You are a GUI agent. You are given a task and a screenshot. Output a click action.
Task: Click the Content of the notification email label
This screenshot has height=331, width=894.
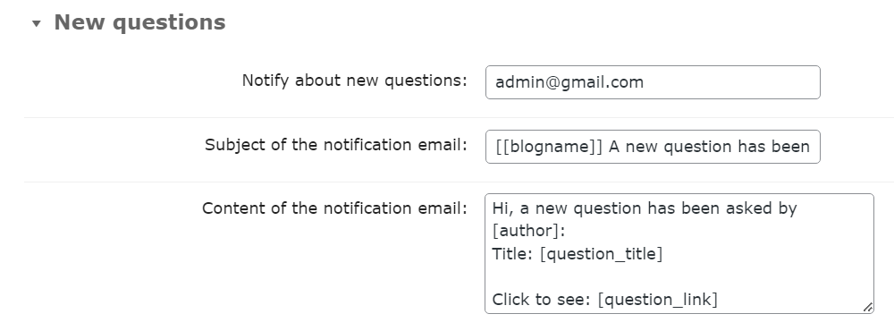click(x=334, y=208)
